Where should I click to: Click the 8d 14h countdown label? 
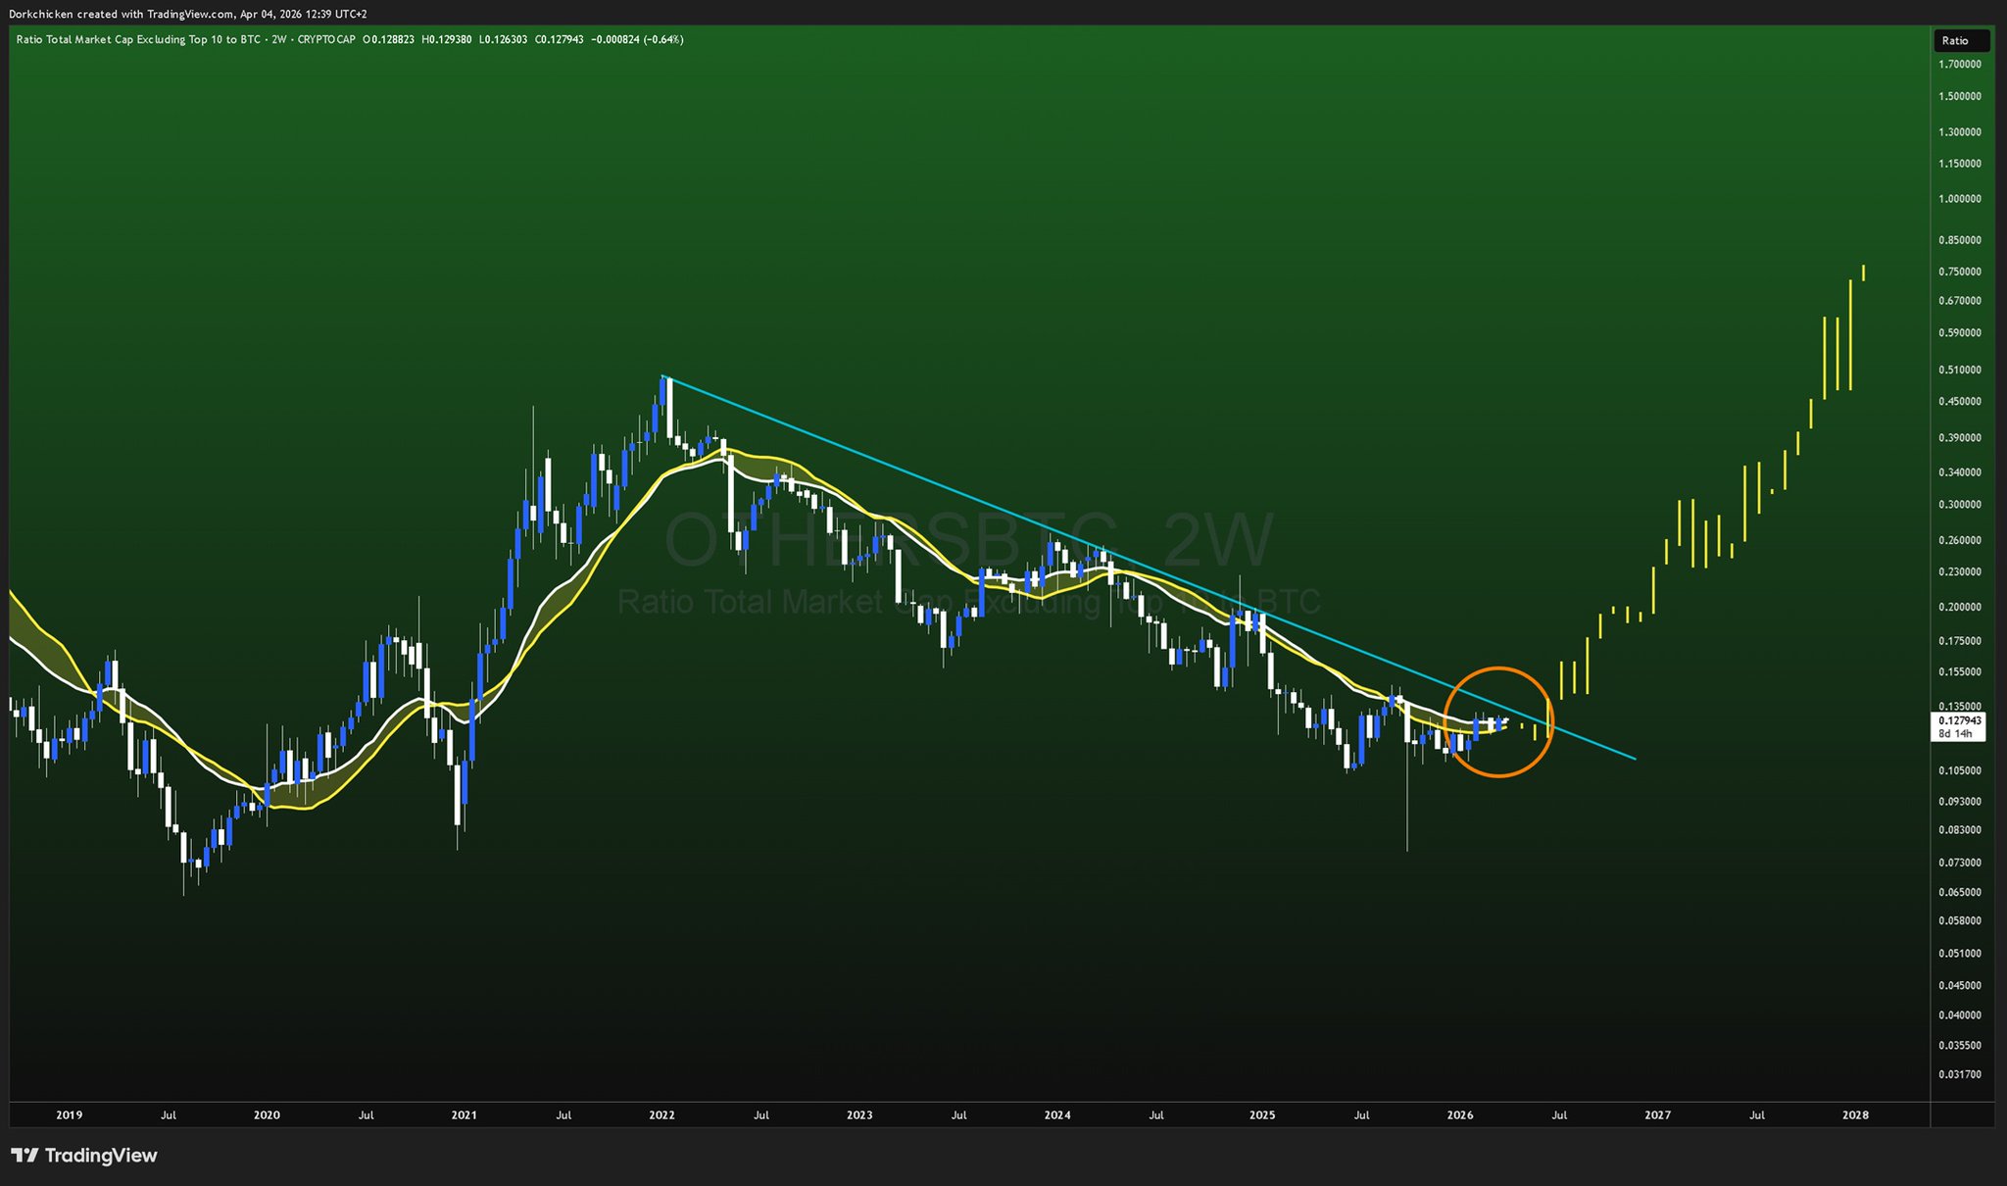(1956, 734)
